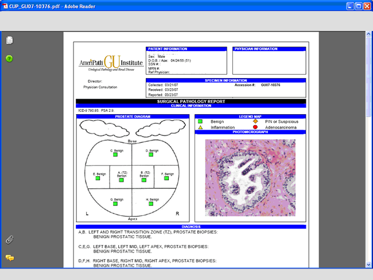Open the Pages panel icon
Image resolution: width=373 pixels, height=280 pixels.
(9, 40)
